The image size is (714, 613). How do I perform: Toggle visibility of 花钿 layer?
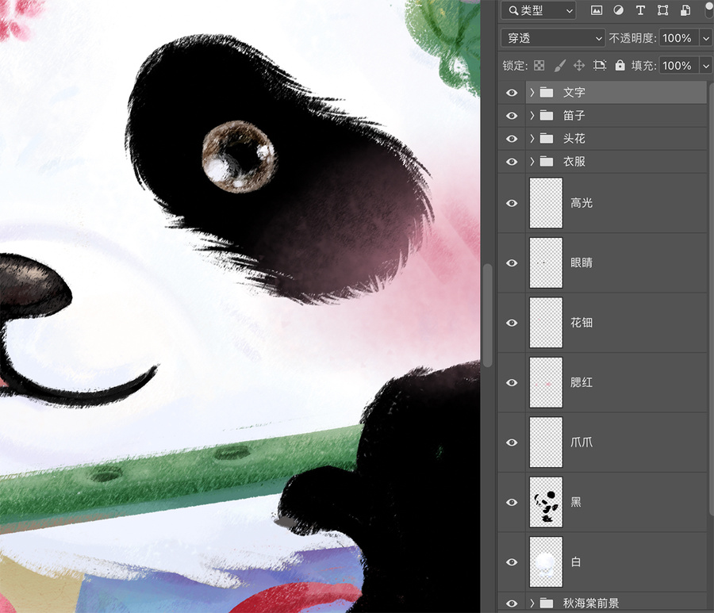tap(512, 323)
